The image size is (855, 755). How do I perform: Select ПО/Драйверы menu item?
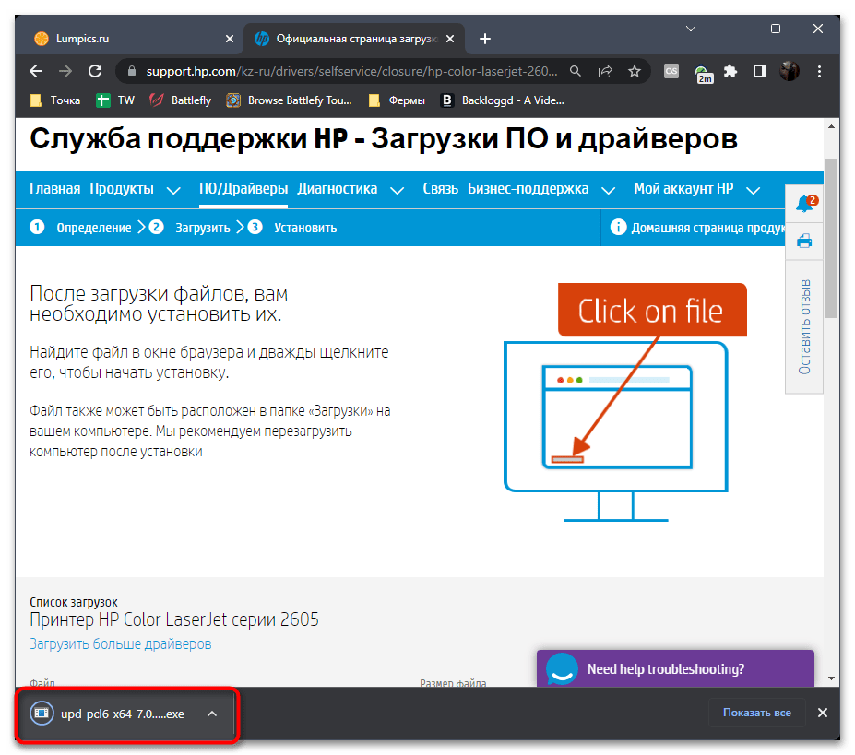[x=243, y=189]
